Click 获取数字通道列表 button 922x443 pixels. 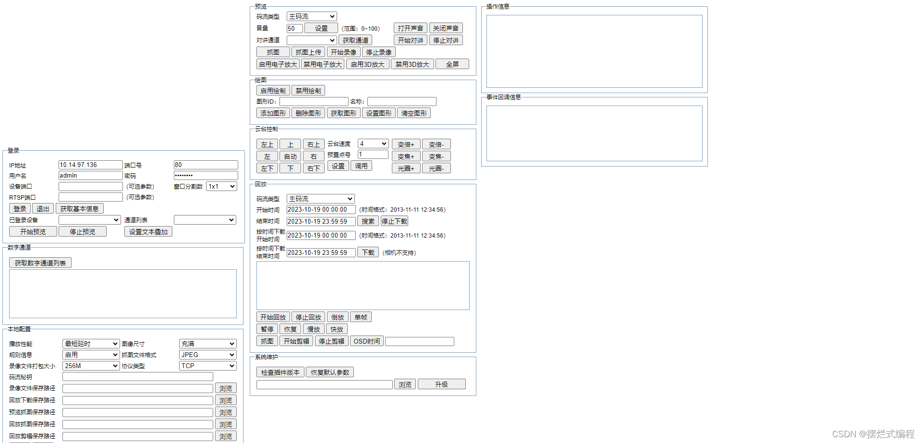(x=40, y=263)
